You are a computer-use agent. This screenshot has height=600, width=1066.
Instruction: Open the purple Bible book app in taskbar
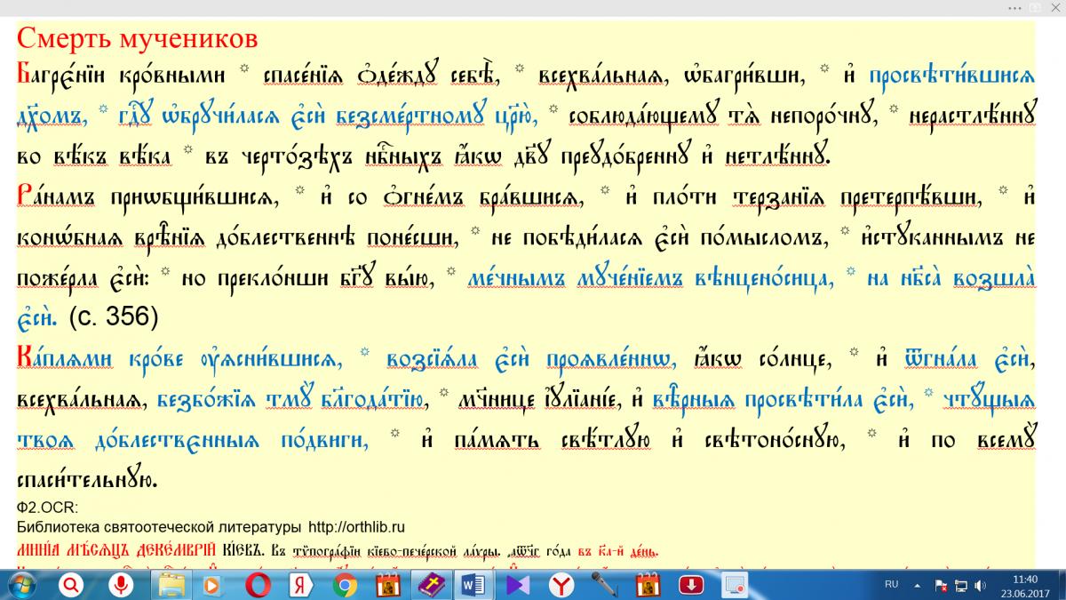pos(431,584)
